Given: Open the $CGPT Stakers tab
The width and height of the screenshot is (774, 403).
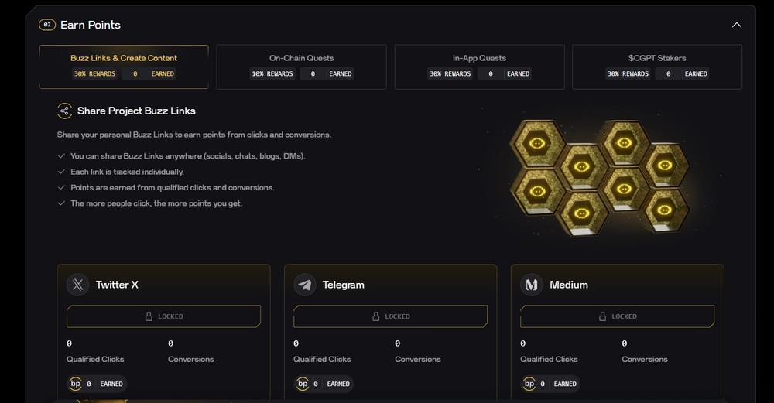Looking at the screenshot, I should coord(657,67).
